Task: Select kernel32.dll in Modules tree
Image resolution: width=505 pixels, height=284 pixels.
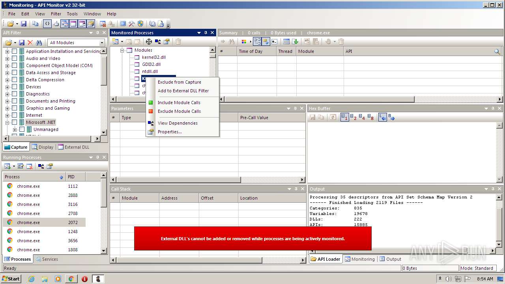Action: (x=154, y=57)
